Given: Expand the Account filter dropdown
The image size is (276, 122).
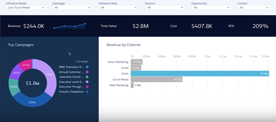Looking at the screenshot, I should 165,7.
